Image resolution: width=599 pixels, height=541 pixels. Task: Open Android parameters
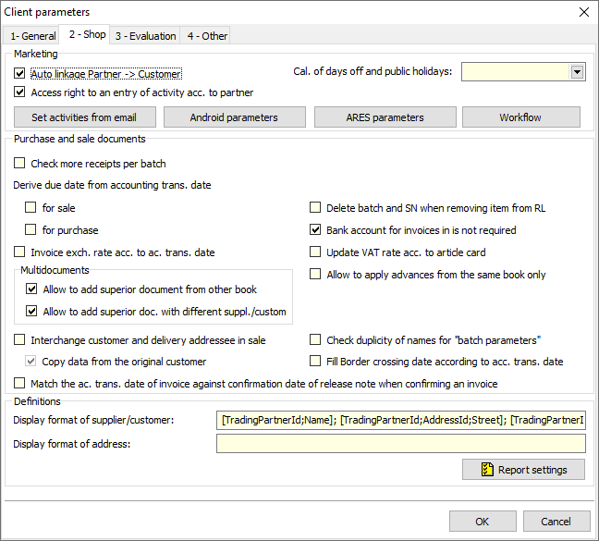234,117
